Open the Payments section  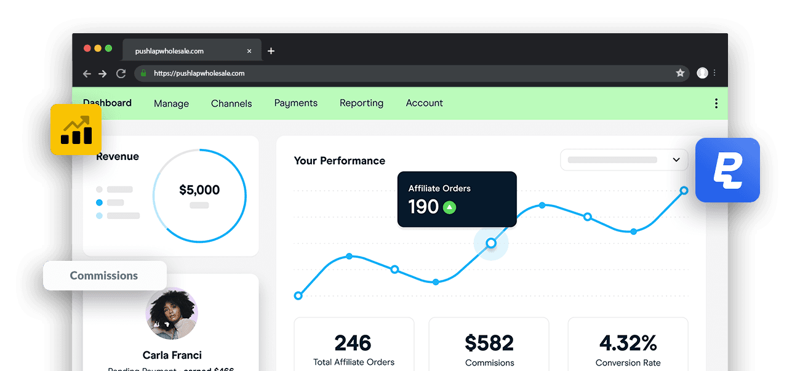296,103
